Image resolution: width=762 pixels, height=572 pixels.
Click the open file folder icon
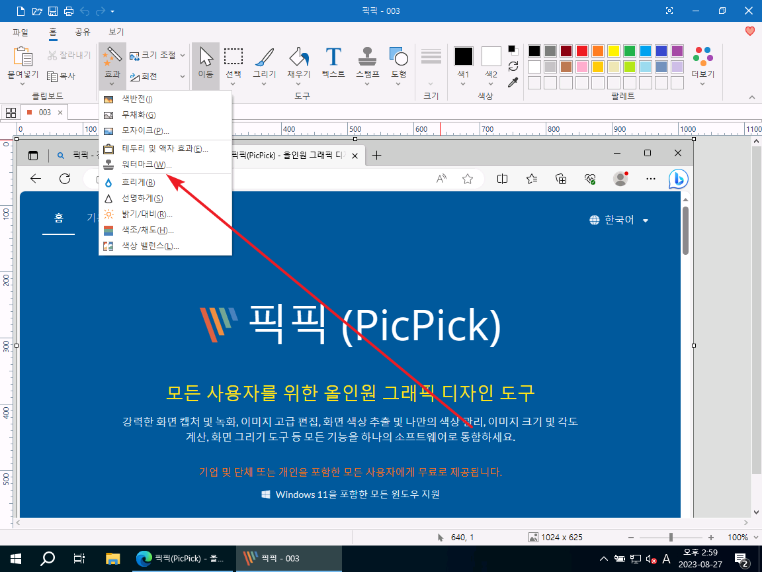[37, 11]
